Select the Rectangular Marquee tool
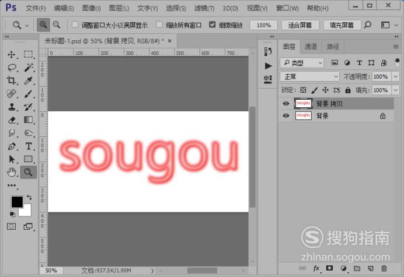This screenshot has height=277, width=404. point(29,54)
